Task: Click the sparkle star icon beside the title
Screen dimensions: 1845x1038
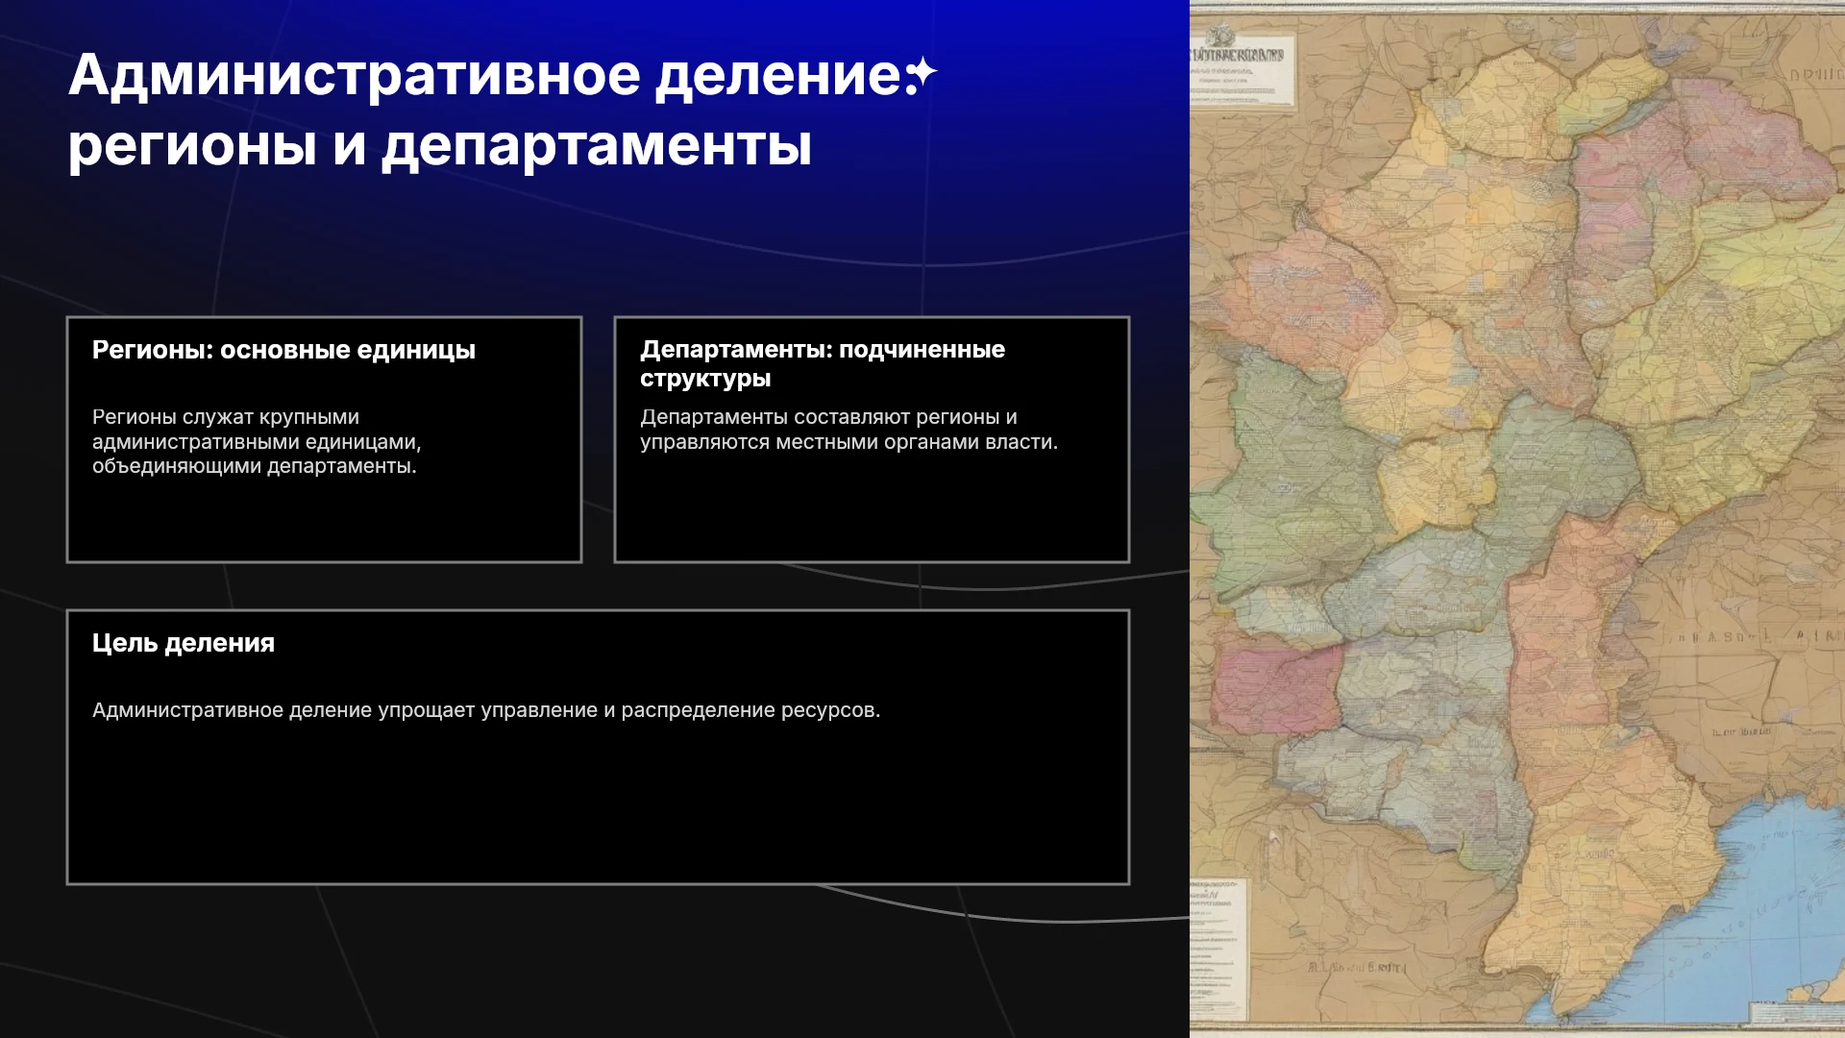Action: (922, 74)
